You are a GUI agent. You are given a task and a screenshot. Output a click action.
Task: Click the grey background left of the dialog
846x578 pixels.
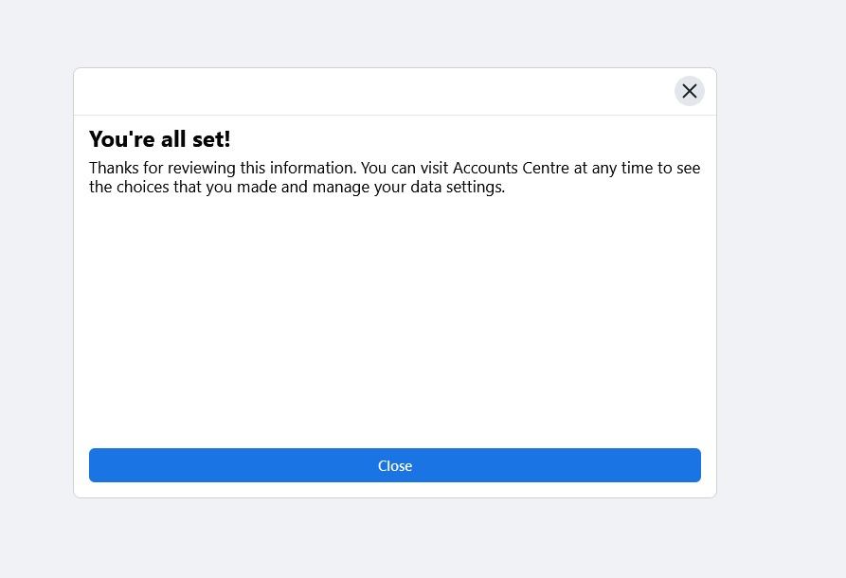tap(36, 282)
